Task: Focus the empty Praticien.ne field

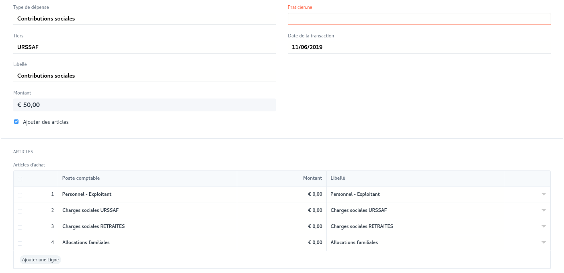Action: pyautogui.click(x=419, y=19)
